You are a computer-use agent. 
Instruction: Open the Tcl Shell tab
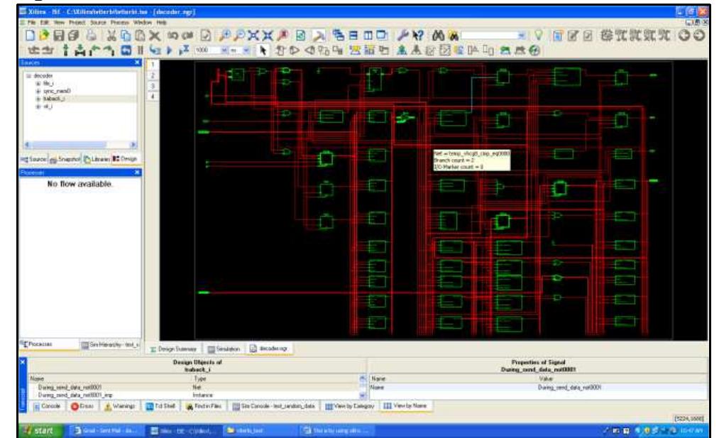point(160,406)
